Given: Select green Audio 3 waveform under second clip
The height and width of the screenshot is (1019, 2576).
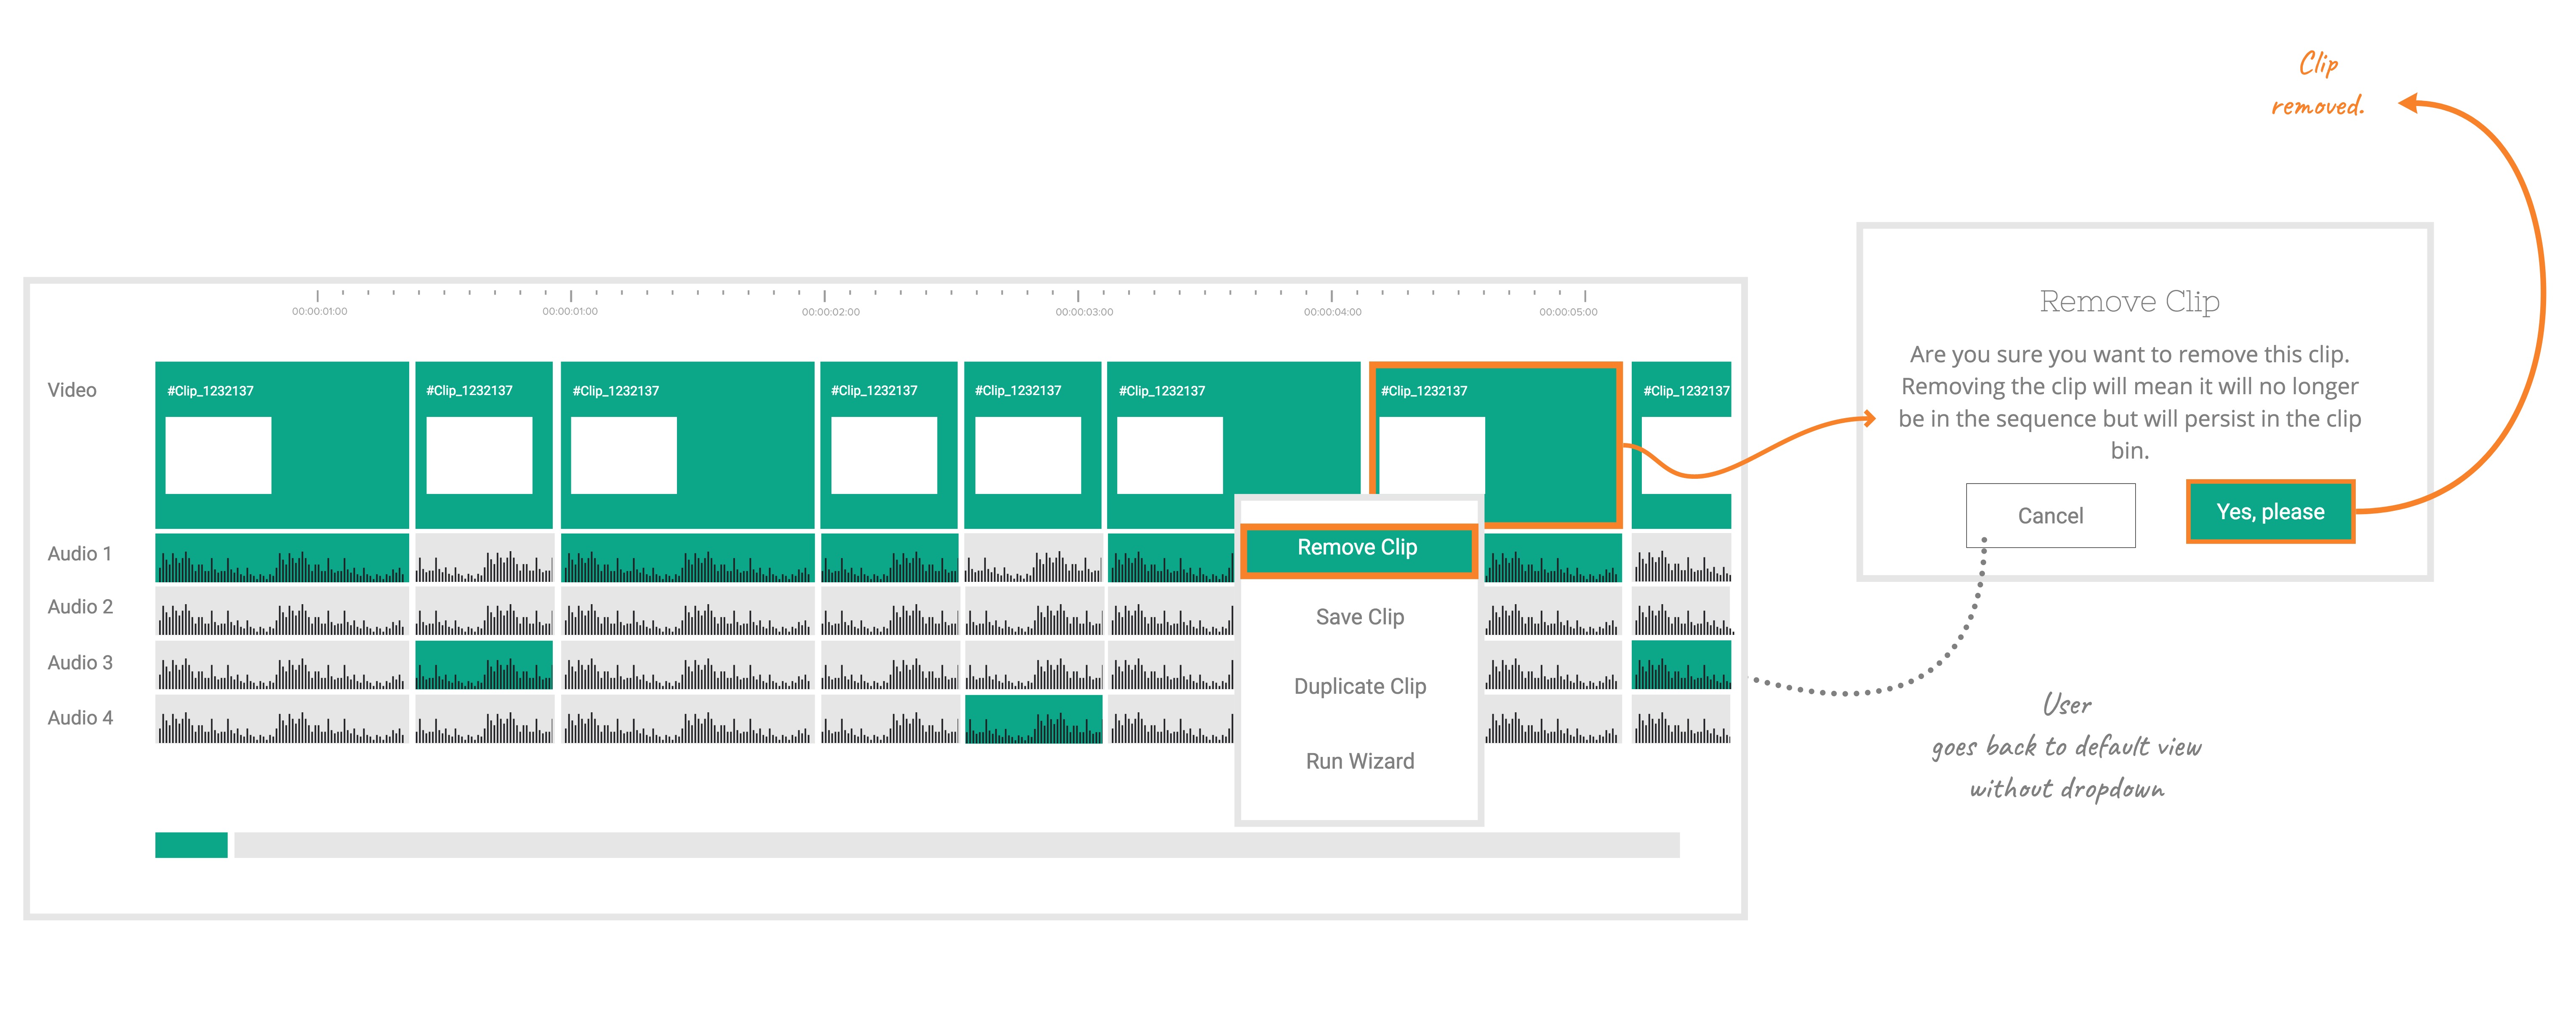Looking at the screenshot, I should tap(484, 665).
